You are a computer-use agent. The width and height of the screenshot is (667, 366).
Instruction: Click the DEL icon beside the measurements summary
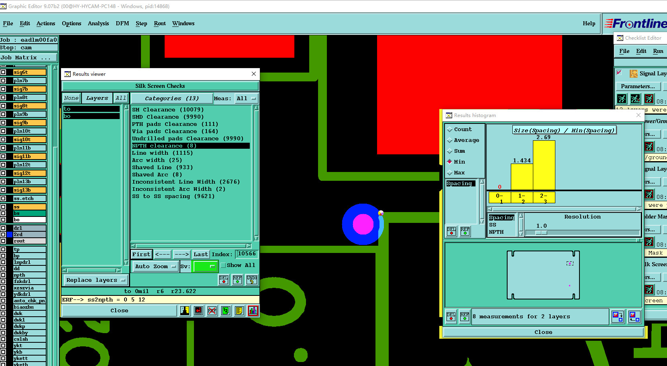click(x=451, y=317)
